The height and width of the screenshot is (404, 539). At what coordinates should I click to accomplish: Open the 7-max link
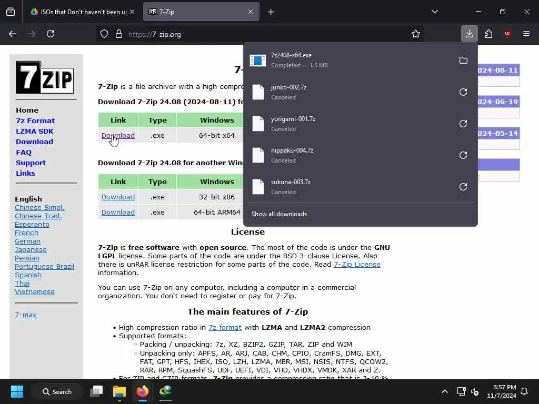coord(25,315)
